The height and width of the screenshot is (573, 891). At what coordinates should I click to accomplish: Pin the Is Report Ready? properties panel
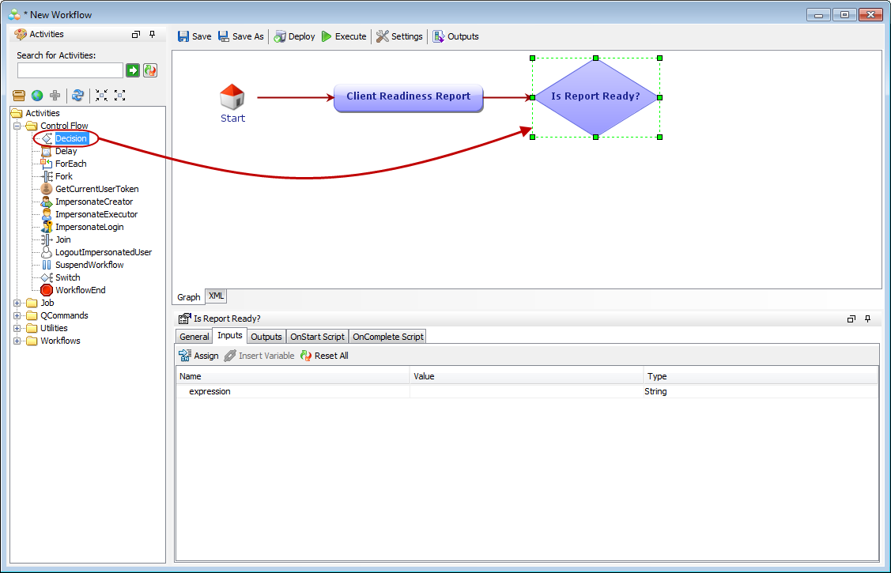click(x=867, y=319)
